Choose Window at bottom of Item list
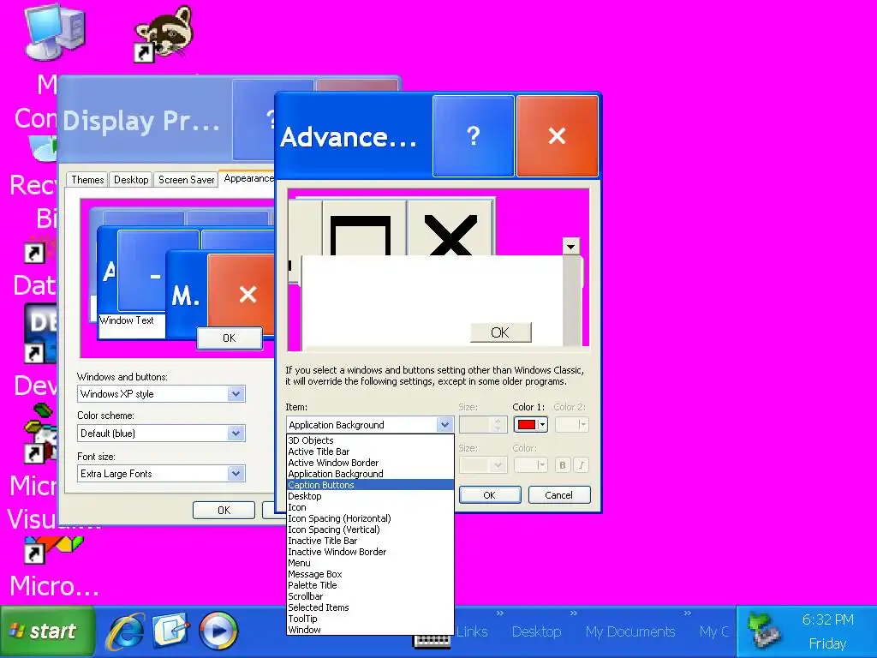877x658 pixels. 370,630
